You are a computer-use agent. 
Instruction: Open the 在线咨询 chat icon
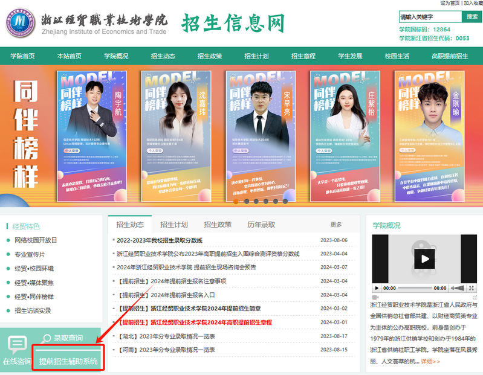coord(16,345)
